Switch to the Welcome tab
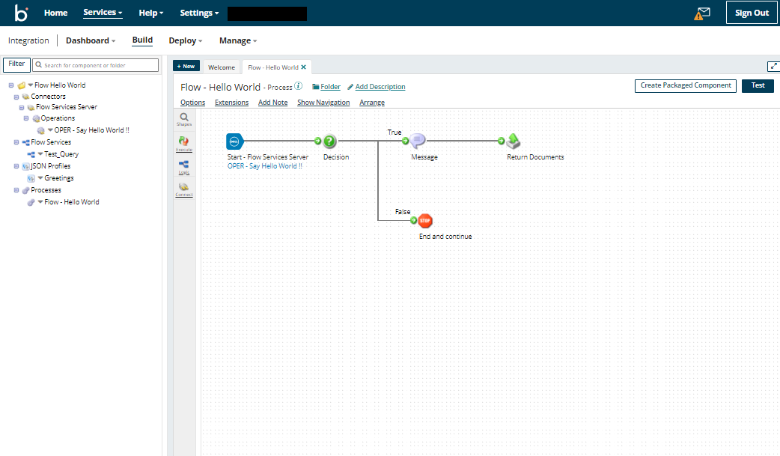The image size is (780, 456). 222,67
